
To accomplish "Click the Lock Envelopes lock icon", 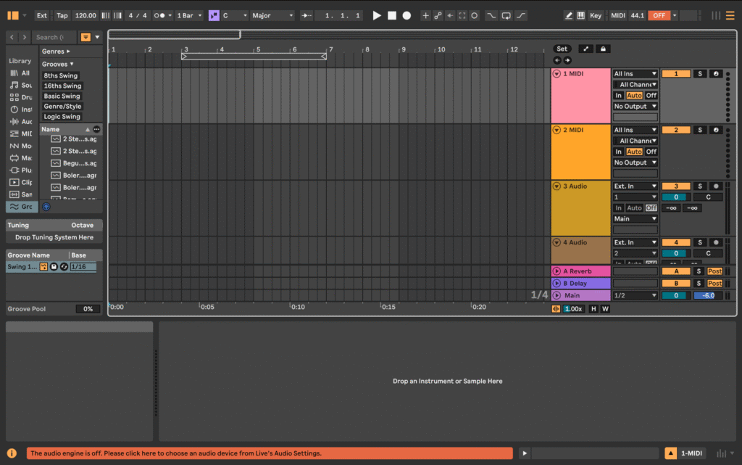I will (x=603, y=49).
